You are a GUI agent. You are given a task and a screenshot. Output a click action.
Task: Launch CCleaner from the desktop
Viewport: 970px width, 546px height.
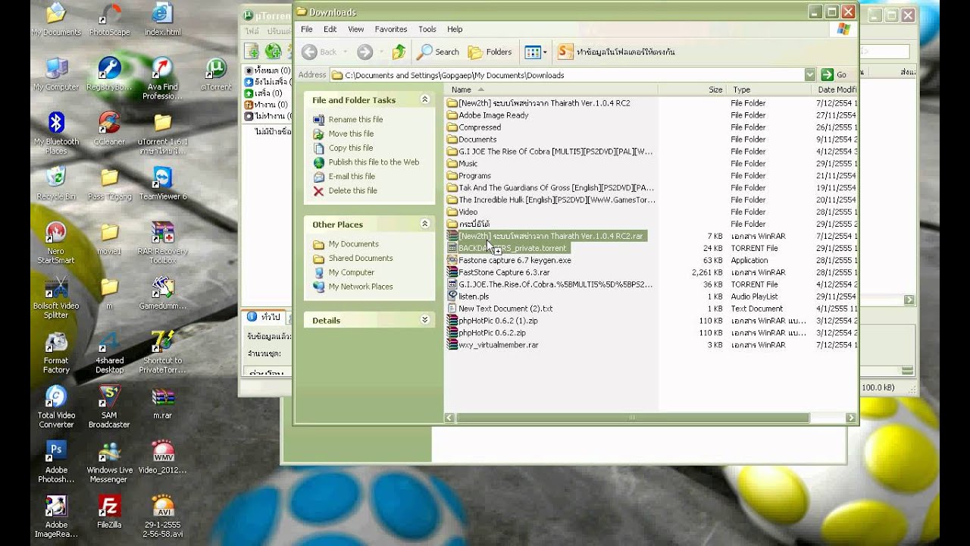pos(109,129)
